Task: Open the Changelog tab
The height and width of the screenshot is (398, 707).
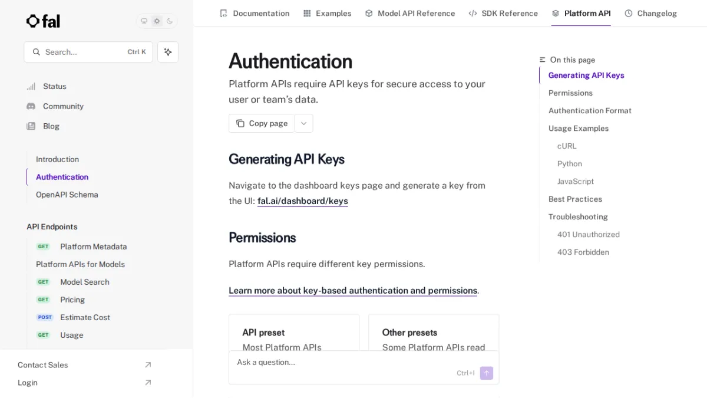Action: [x=650, y=13]
